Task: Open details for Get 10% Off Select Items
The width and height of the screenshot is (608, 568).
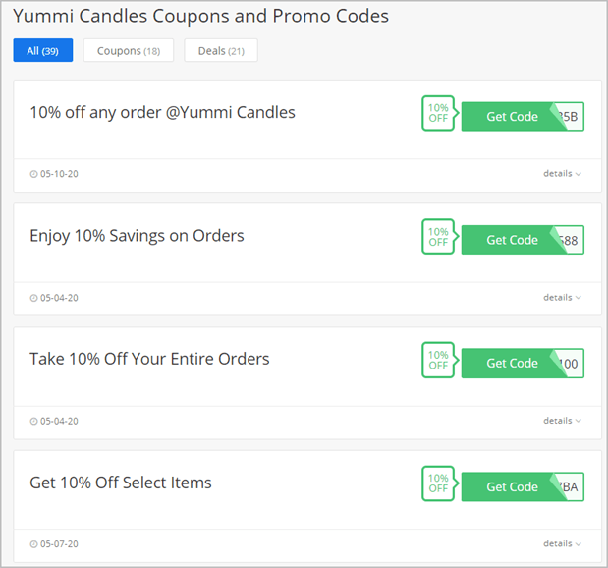Action: [x=562, y=543]
